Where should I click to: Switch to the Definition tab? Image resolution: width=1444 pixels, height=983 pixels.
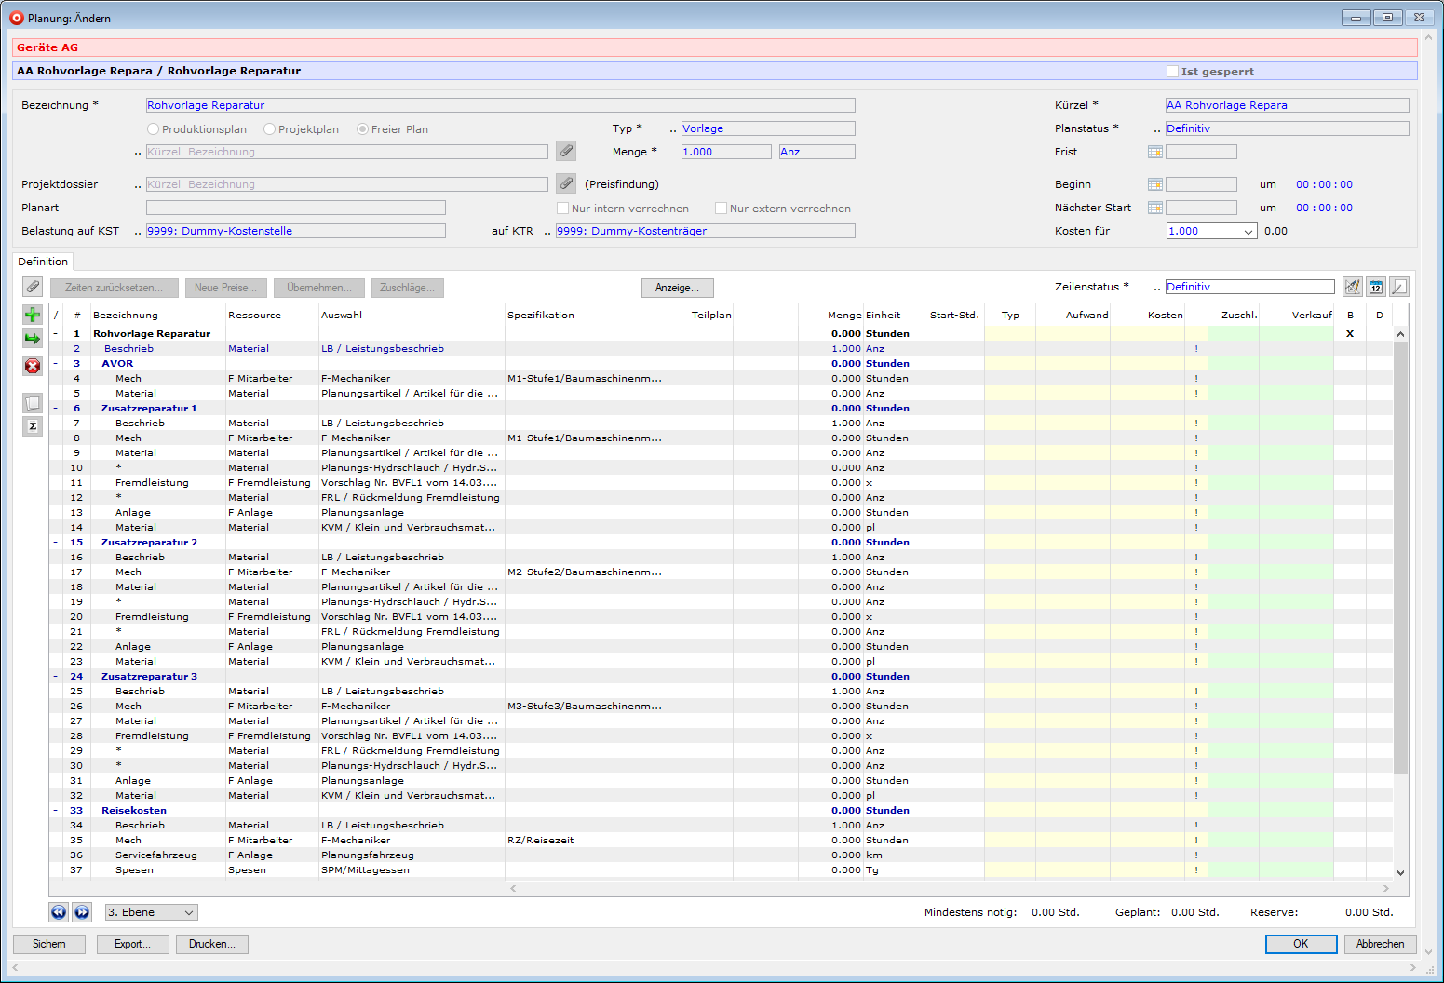click(x=43, y=262)
